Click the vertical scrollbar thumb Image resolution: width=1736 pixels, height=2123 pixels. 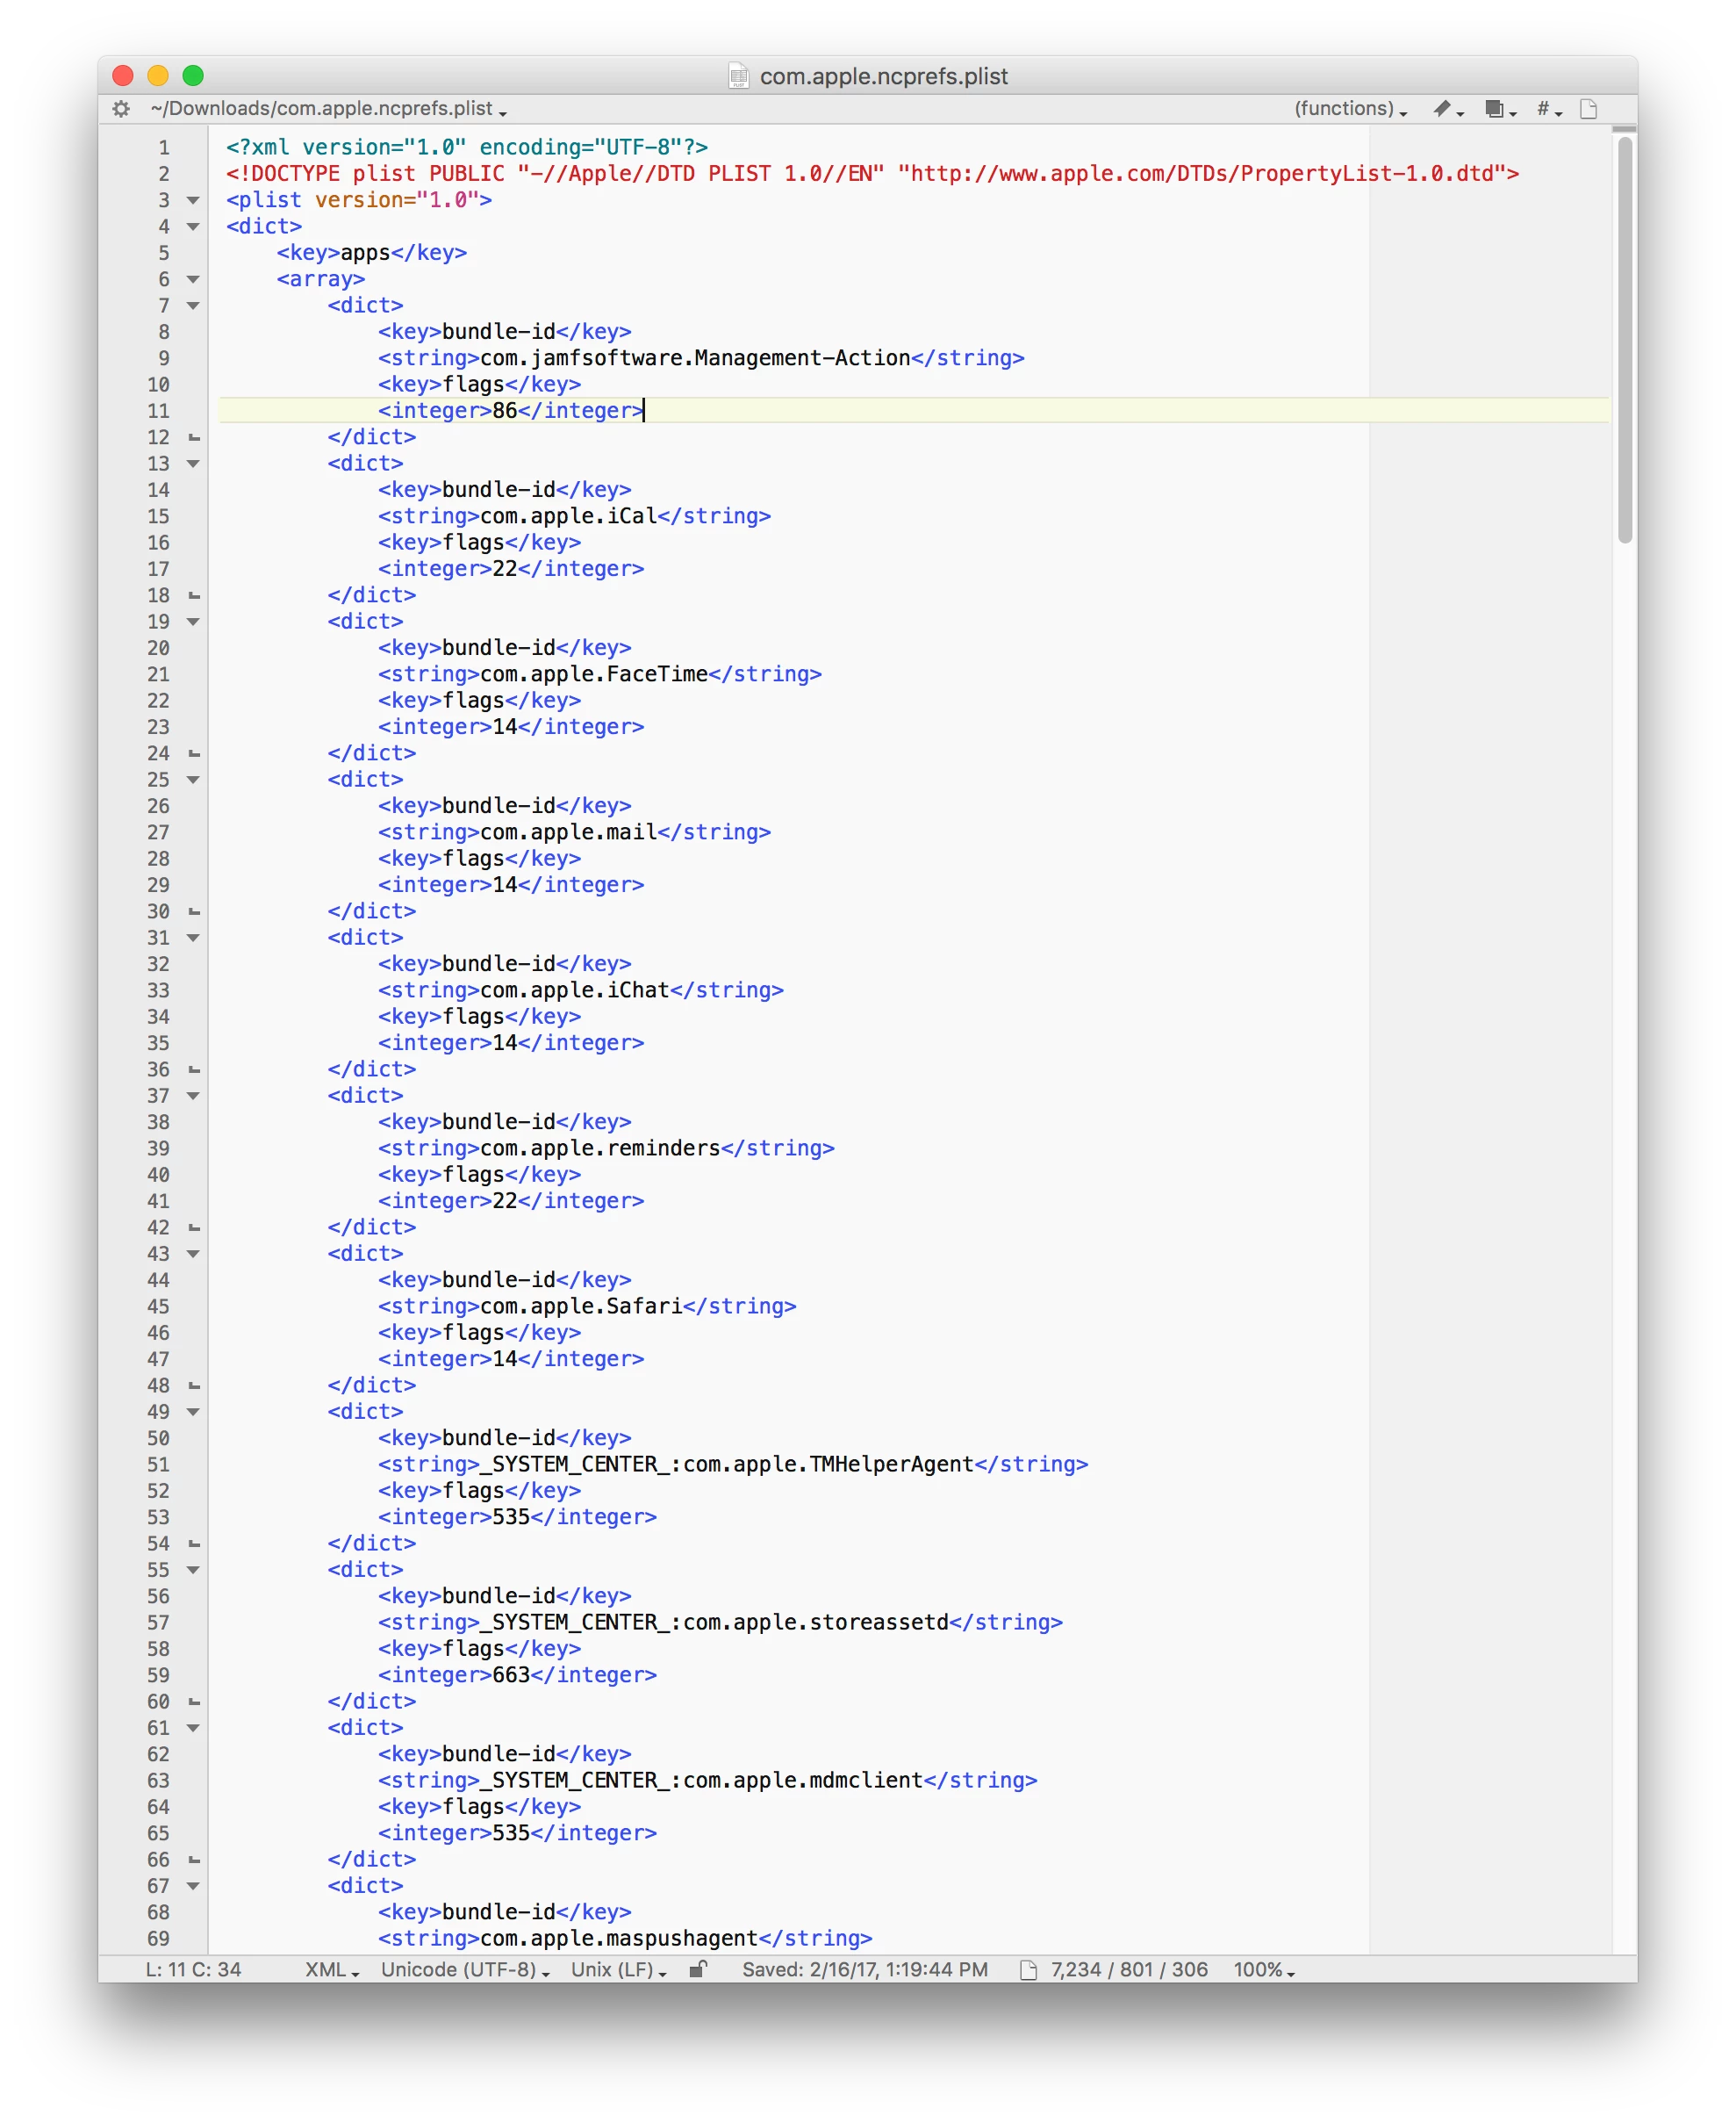click(x=1624, y=340)
